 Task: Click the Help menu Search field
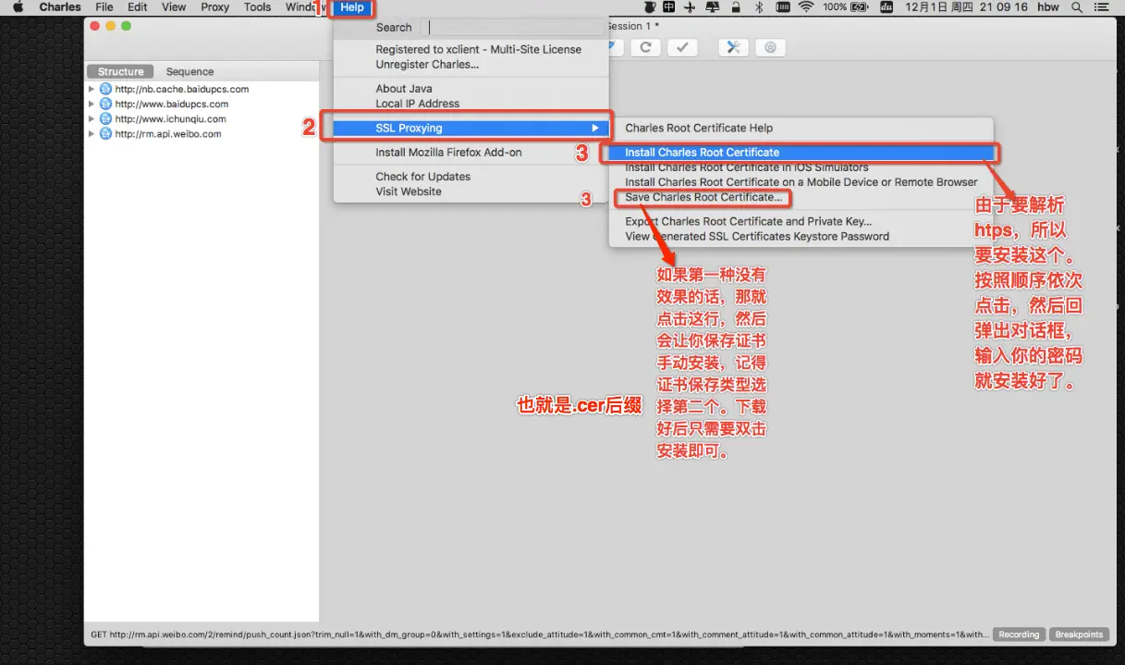click(512, 28)
